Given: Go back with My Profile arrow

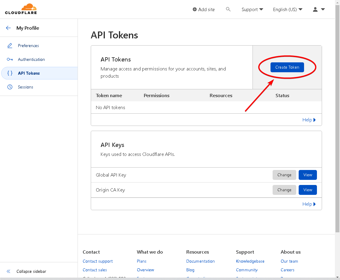Looking at the screenshot, I should point(8,28).
